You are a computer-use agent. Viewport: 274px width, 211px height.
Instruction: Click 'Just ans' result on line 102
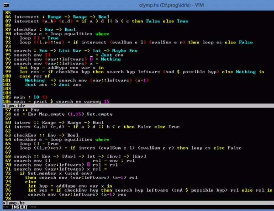coord(70,85)
